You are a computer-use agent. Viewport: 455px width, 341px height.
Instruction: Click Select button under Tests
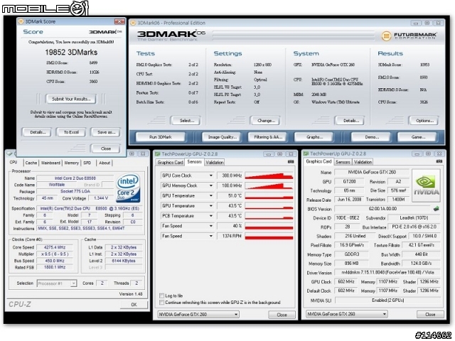tap(186, 121)
